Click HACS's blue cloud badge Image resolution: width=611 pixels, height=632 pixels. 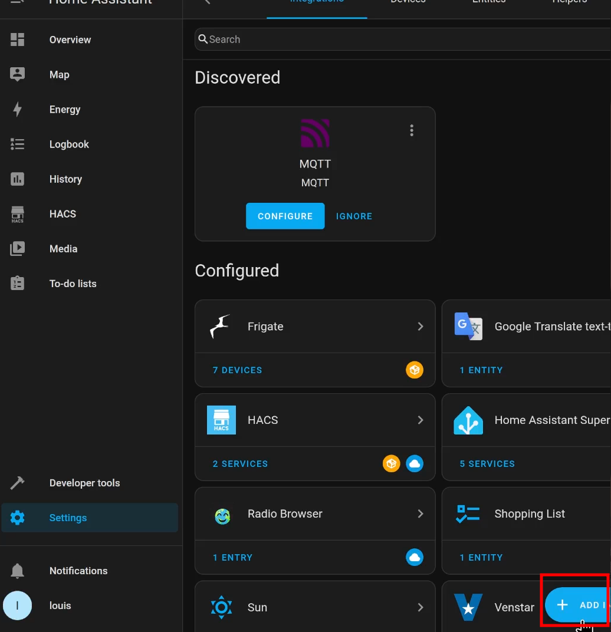click(x=415, y=463)
